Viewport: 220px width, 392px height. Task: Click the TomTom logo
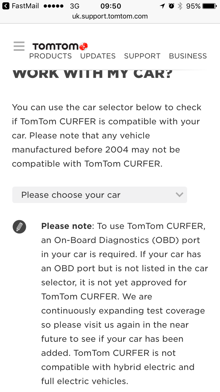[x=60, y=46]
